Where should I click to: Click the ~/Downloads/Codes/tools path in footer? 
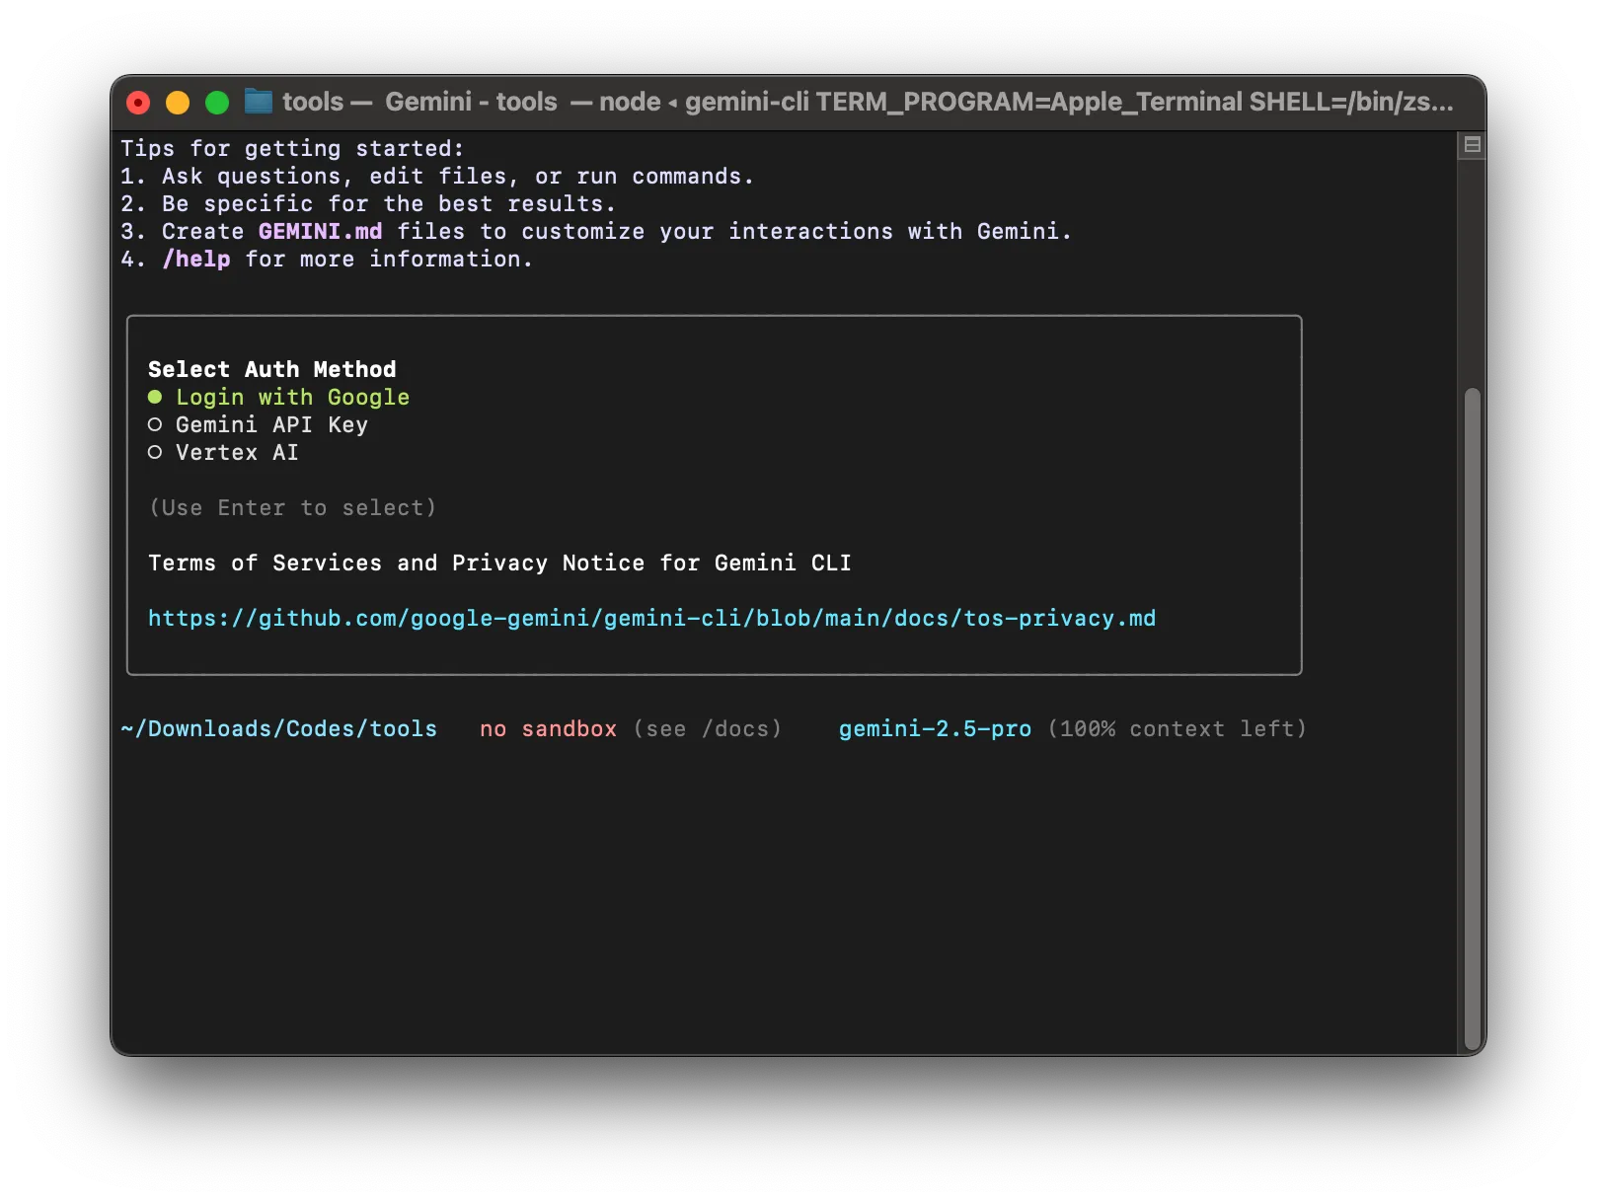278,728
